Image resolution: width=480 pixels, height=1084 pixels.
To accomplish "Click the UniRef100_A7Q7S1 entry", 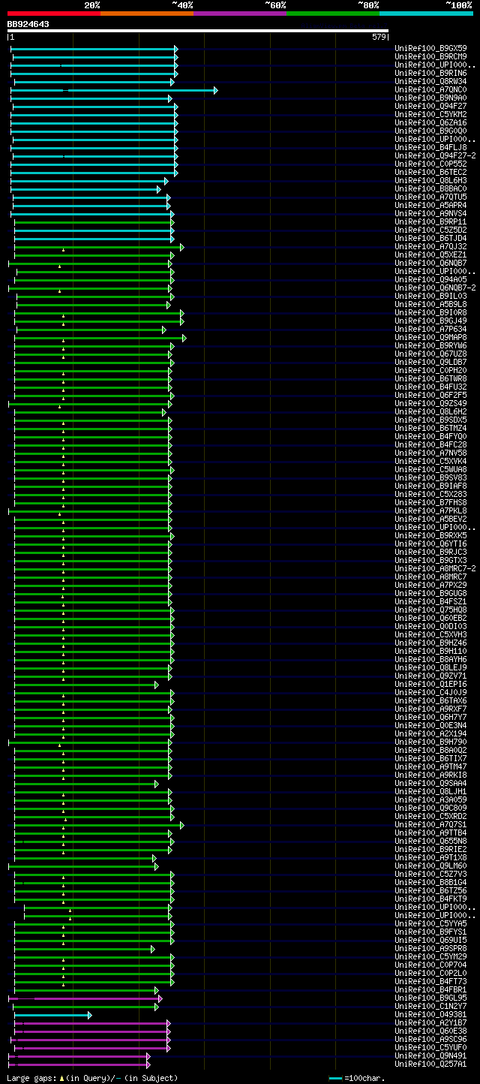I will tap(431, 824).
